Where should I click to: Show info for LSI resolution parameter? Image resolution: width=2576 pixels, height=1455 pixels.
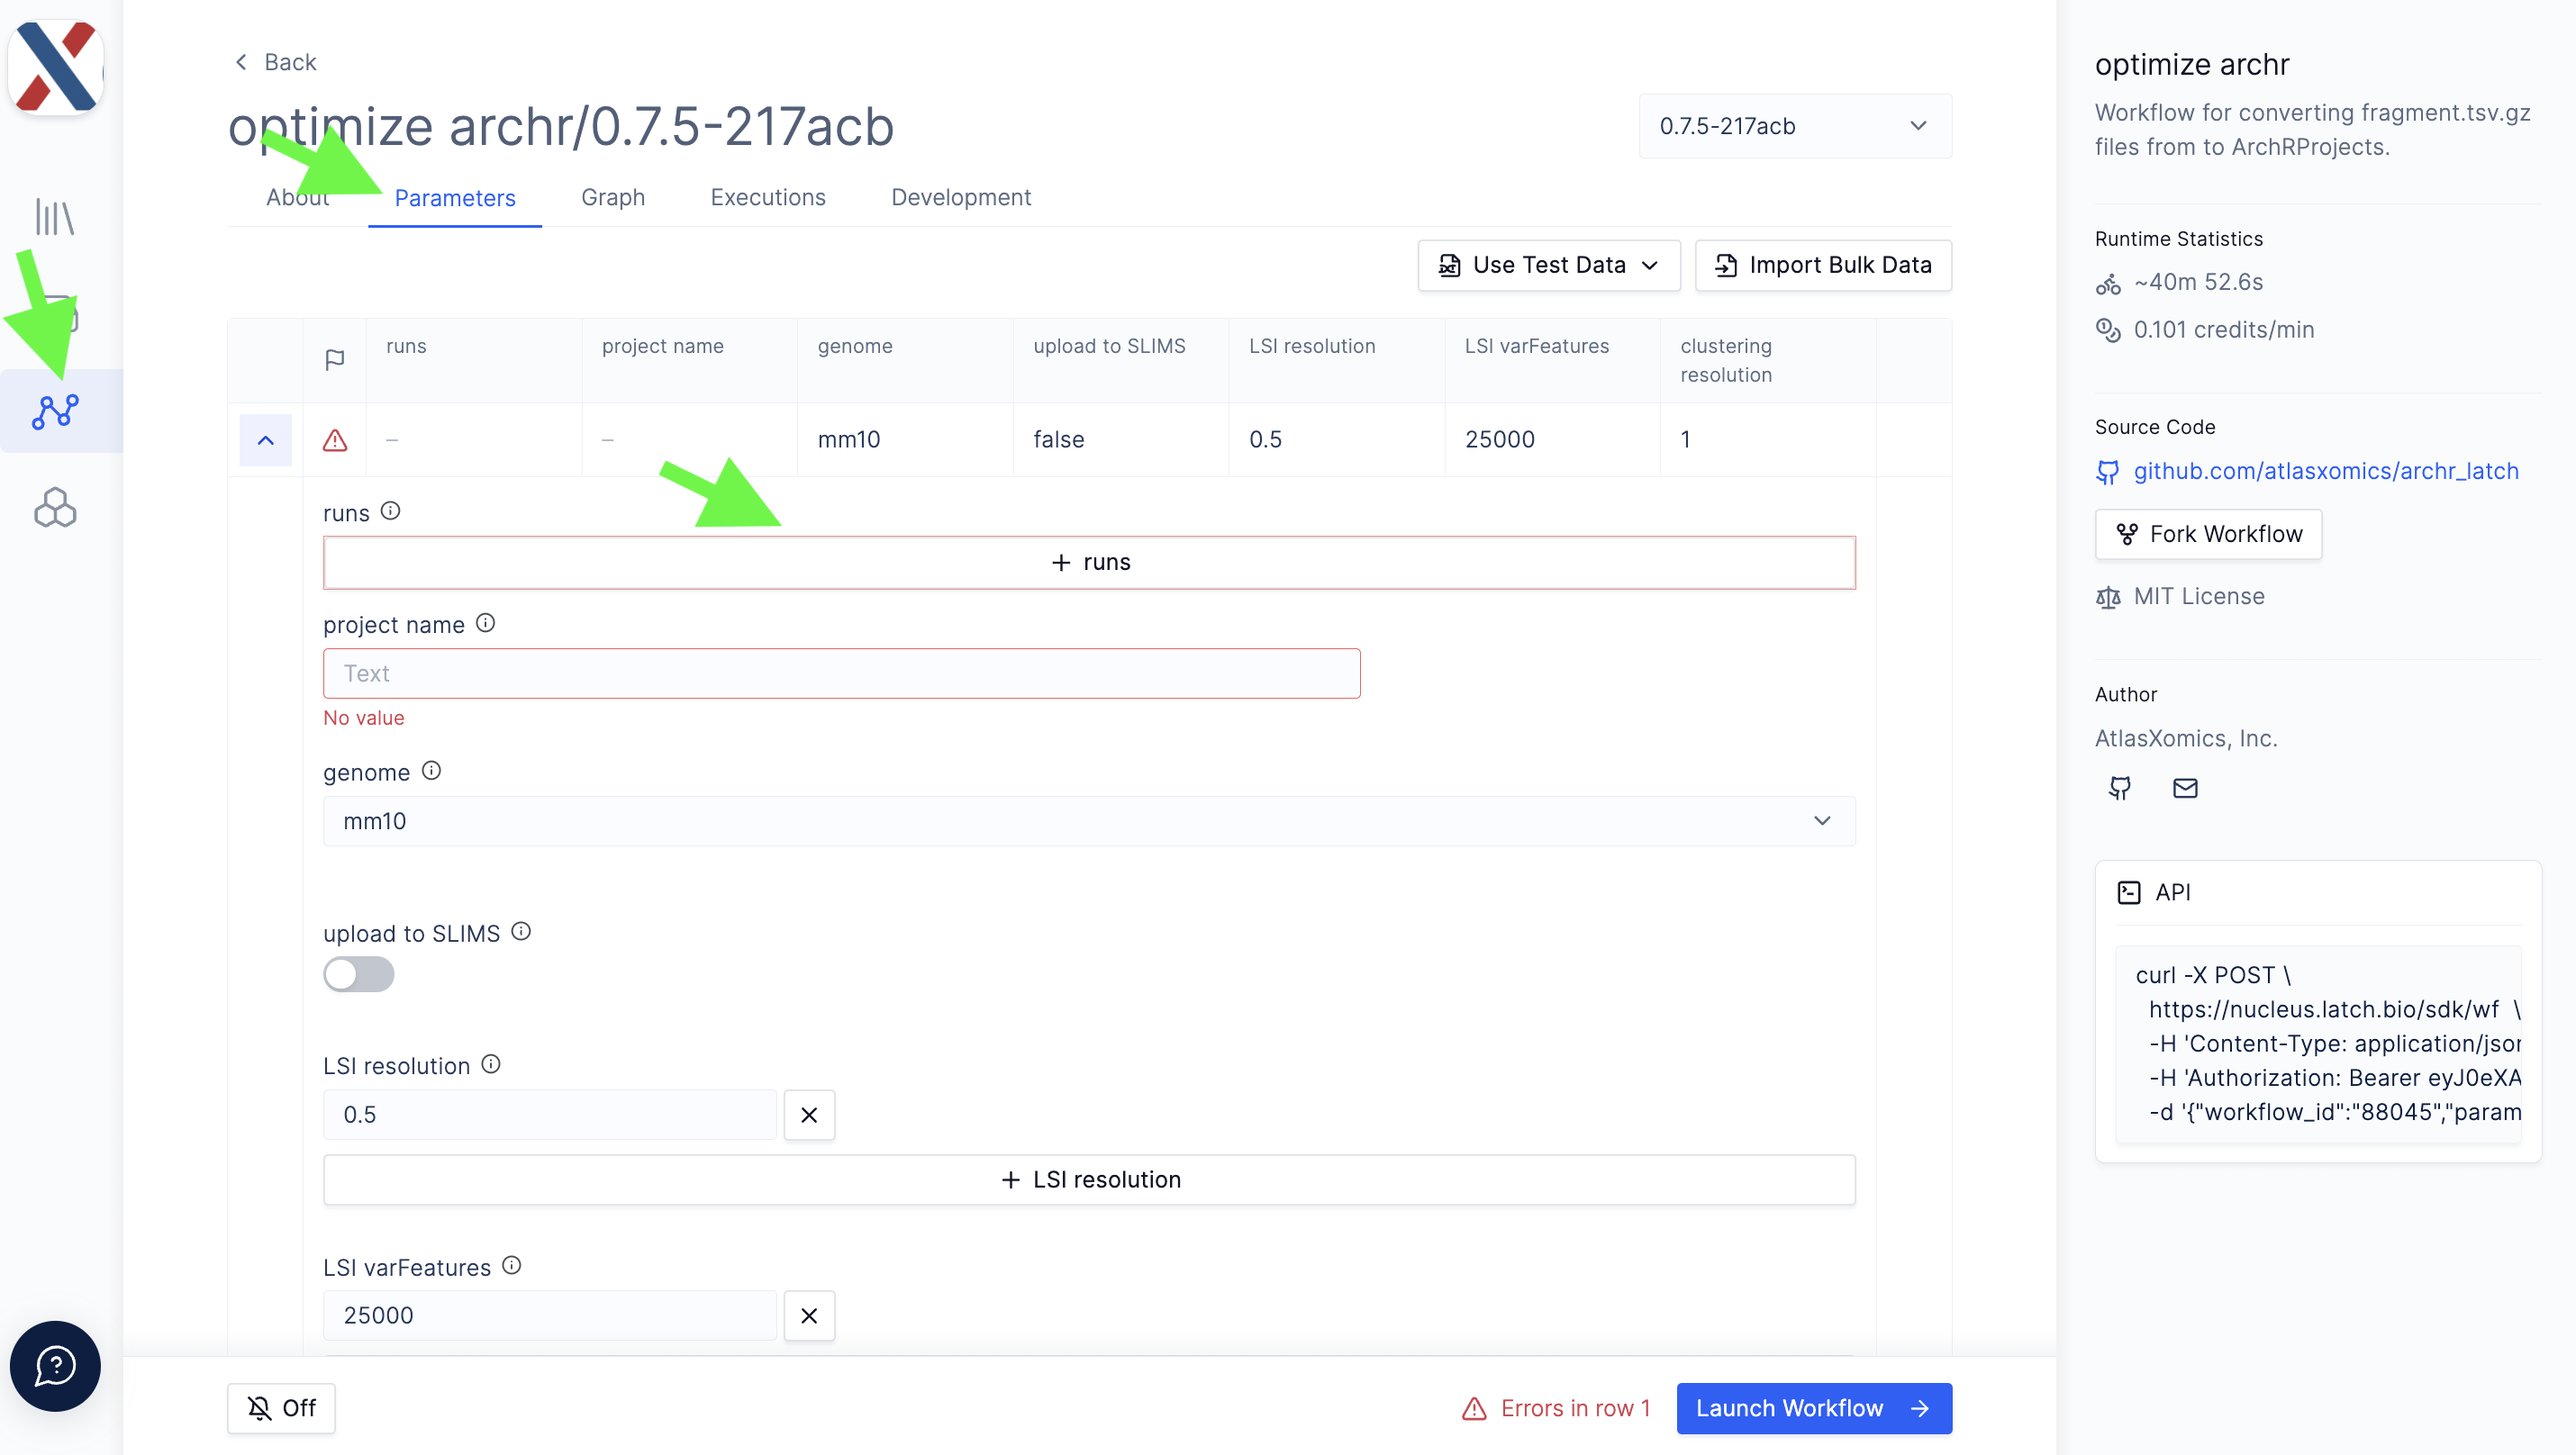(491, 1063)
